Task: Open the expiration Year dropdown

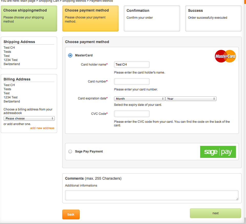Action: click(x=191, y=99)
